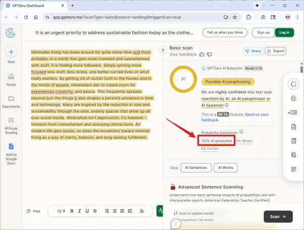The height and width of the screenshot is (230, 304).
Task: Click the Model 3.11b label
Action: pyautogui.click(x=254, y=68)
